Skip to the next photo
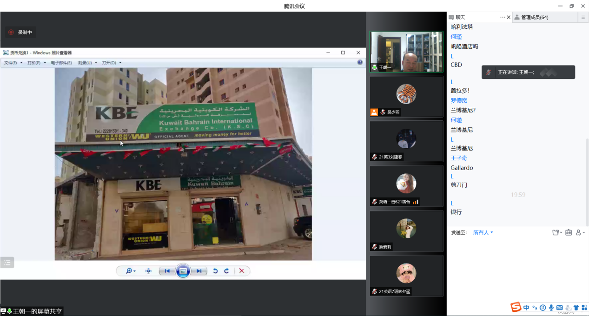The width and height of the screenshot is (589, 316). [x=199, y=271]
